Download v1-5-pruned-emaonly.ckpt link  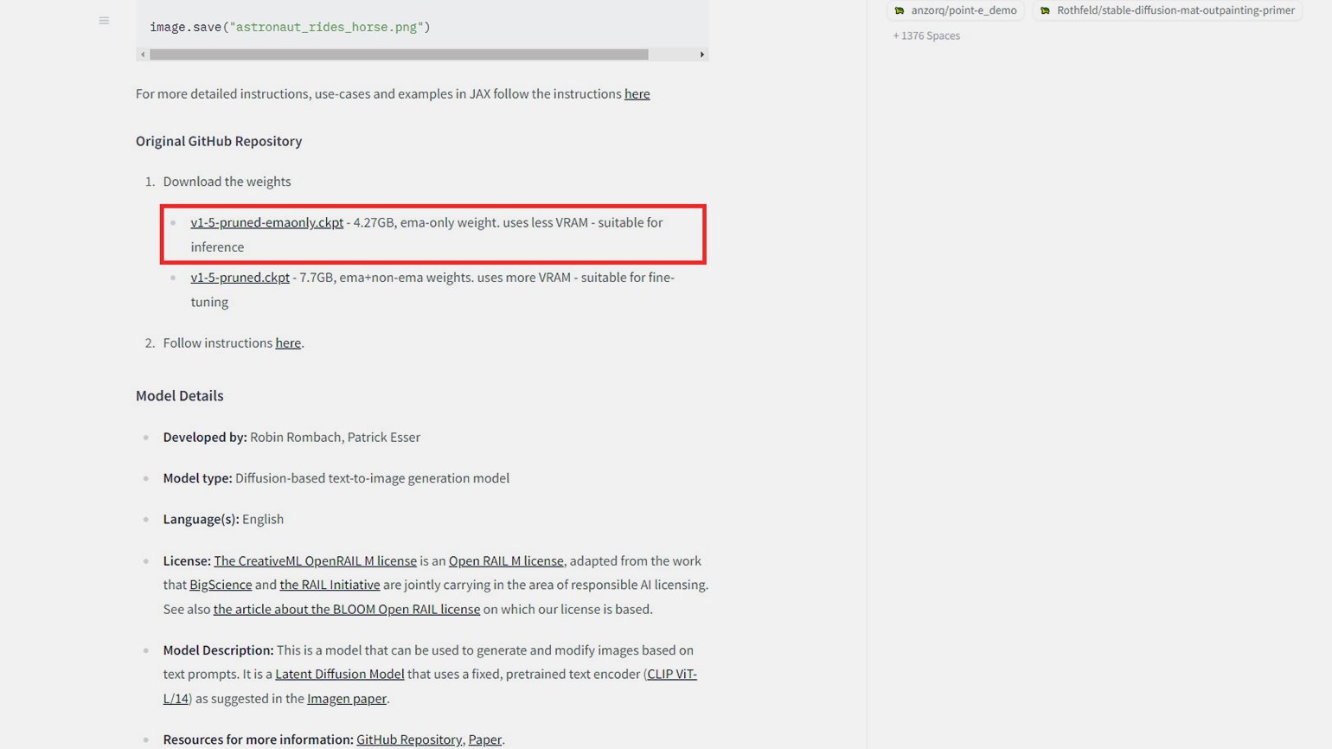pyautogui.click(x=266, y=222)
